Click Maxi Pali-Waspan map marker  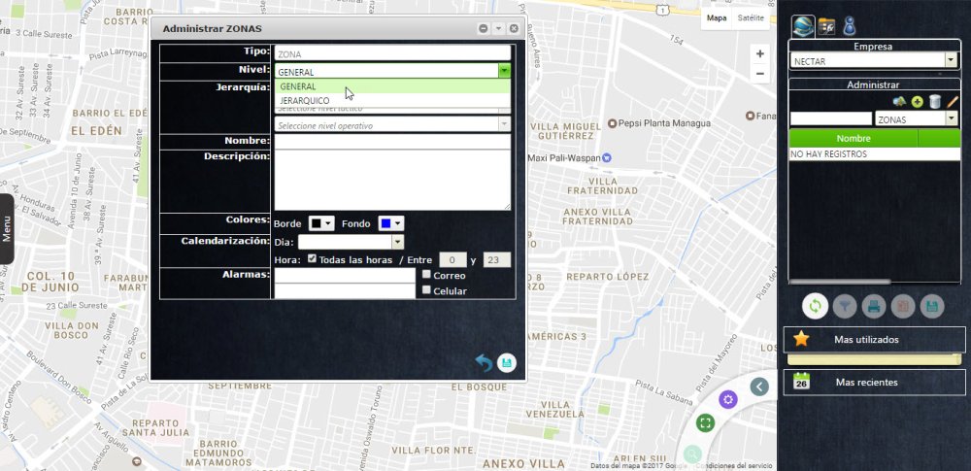tap(607, 158)
